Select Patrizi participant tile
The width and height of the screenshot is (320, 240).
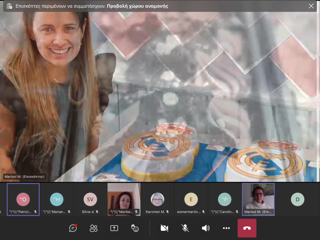23,200
